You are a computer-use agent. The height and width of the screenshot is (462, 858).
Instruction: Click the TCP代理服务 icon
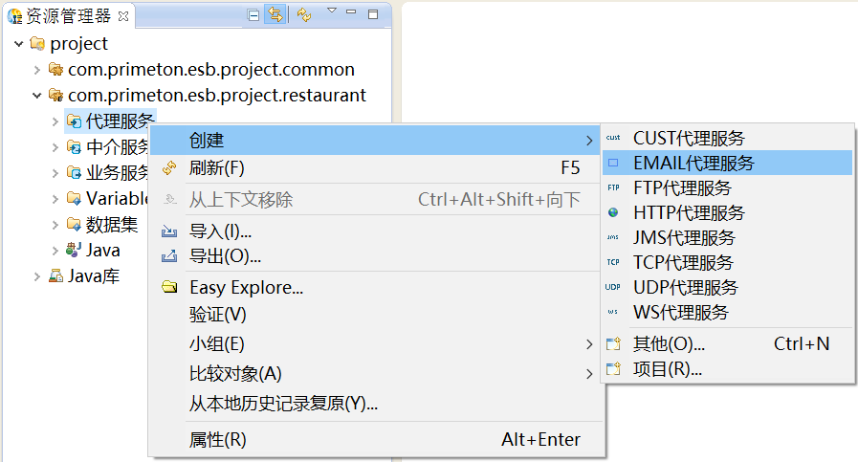click(613, 263)
